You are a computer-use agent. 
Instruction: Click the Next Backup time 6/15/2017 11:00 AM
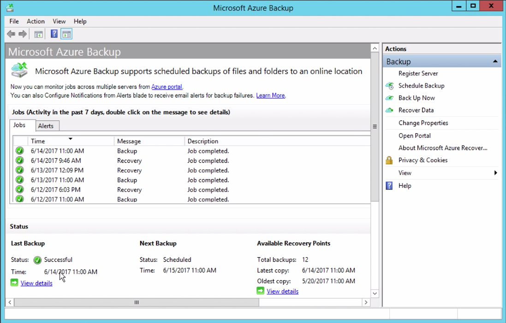[x=190, y=270]
